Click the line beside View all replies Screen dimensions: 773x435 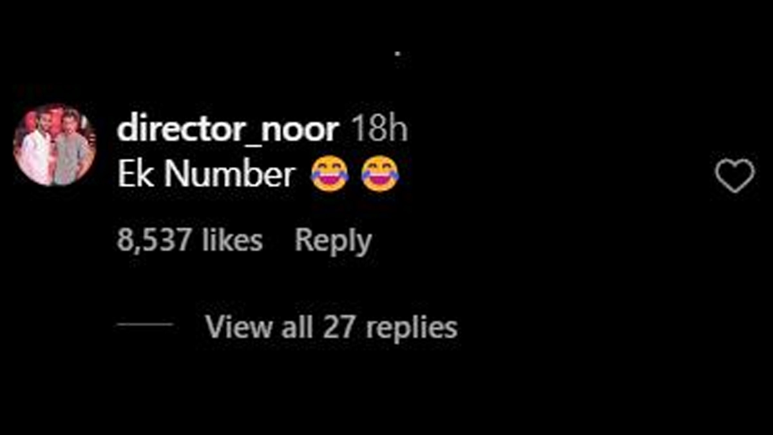[x=145, y=325]
